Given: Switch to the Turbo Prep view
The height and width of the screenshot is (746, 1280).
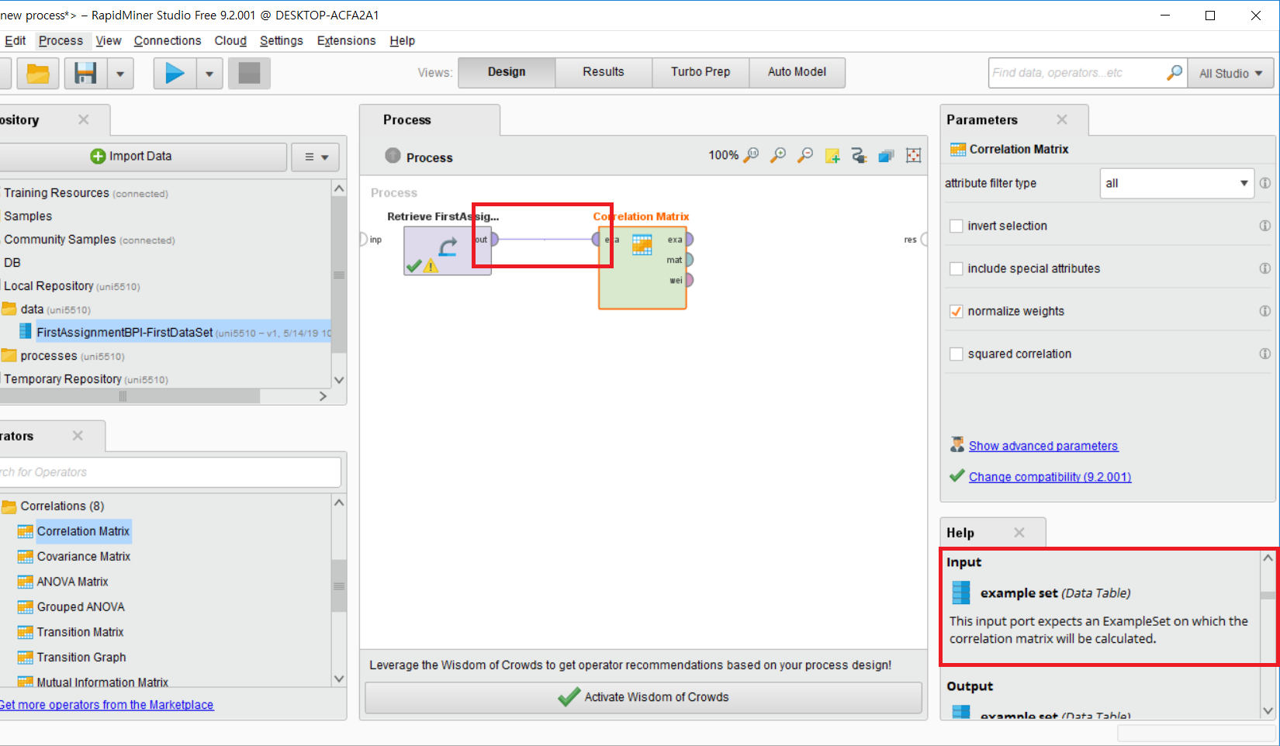Looking at the screenshot, I should tap(701, 72).
